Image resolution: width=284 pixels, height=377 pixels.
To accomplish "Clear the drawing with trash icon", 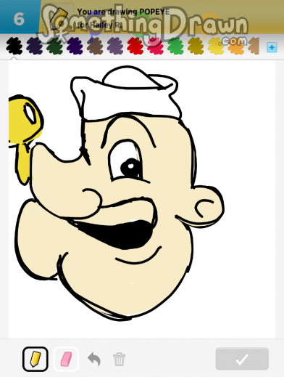I will [x=120, y=360].
